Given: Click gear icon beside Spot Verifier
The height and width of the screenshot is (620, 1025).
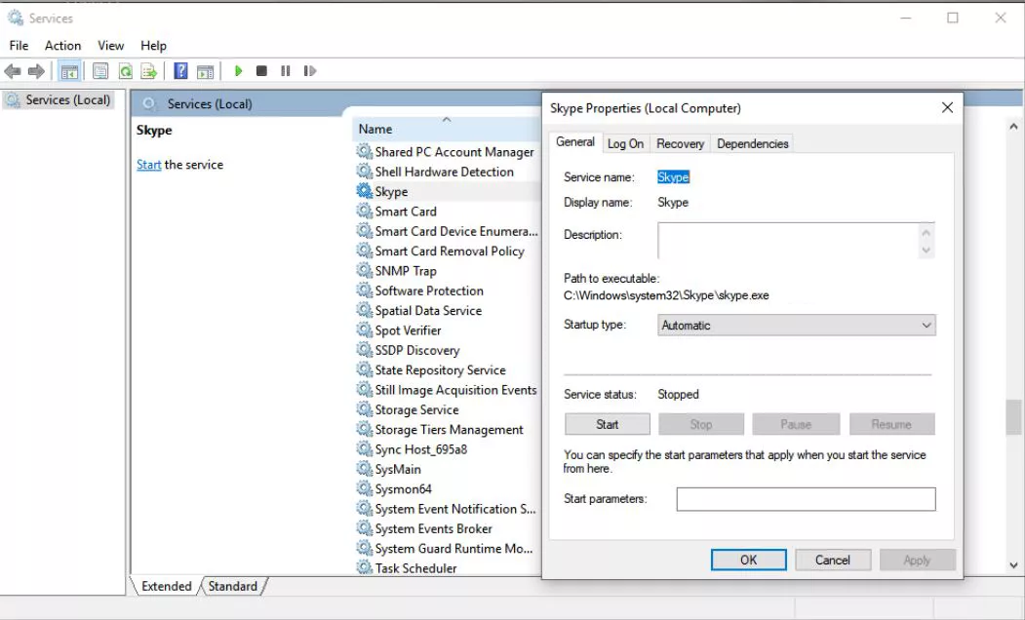Looking at the screenshot, I should click(364, 329).
